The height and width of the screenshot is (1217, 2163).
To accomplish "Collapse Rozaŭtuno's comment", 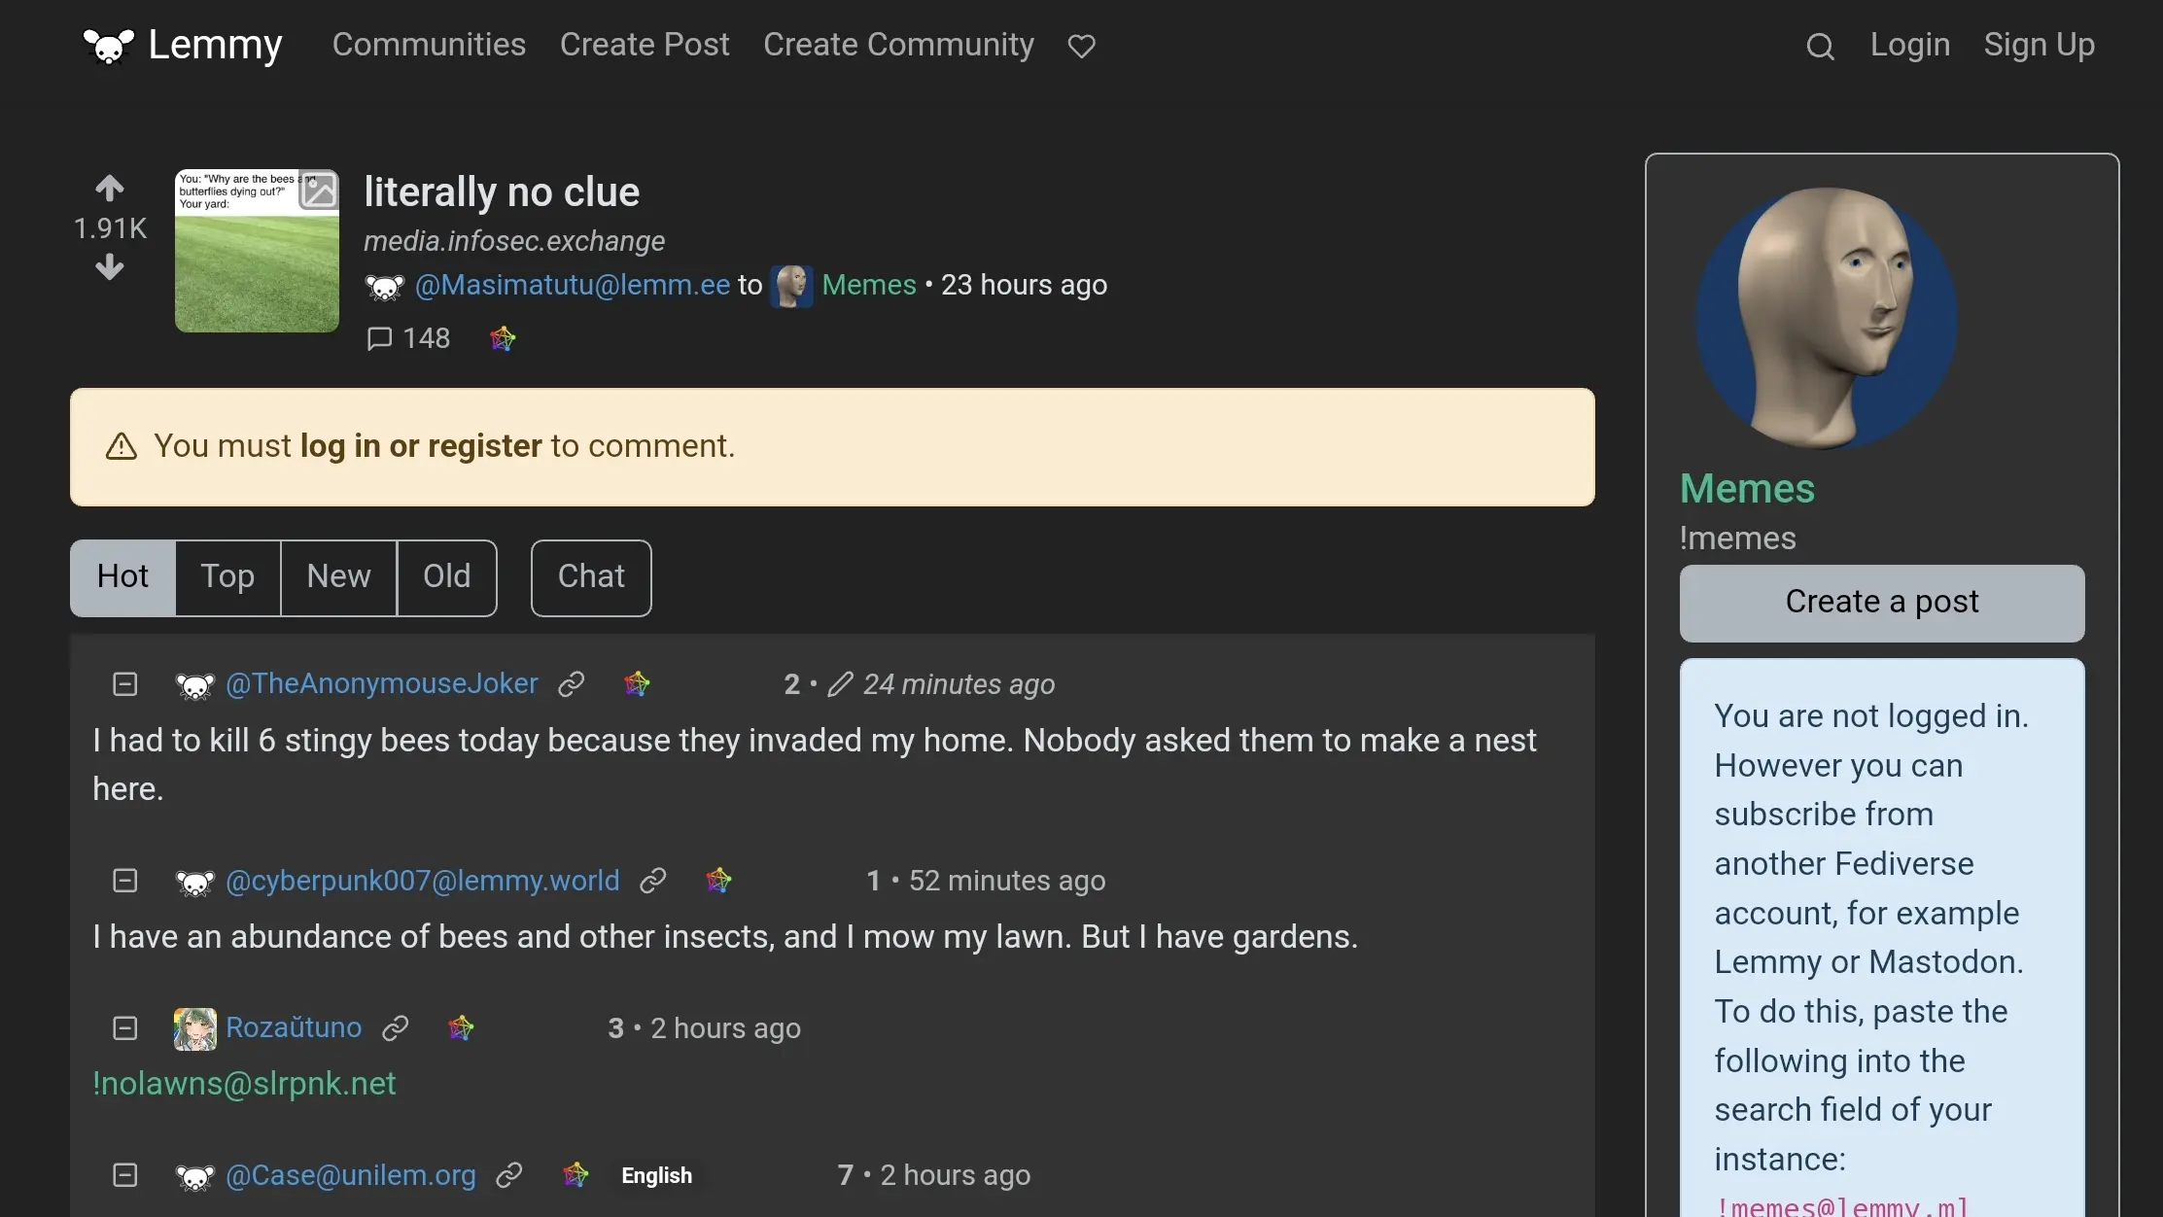I will point(125,1028).
